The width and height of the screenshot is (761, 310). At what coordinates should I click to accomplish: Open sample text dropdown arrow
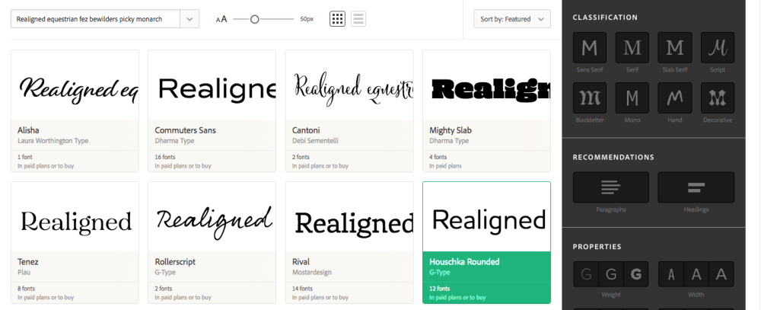coord(189,19)
